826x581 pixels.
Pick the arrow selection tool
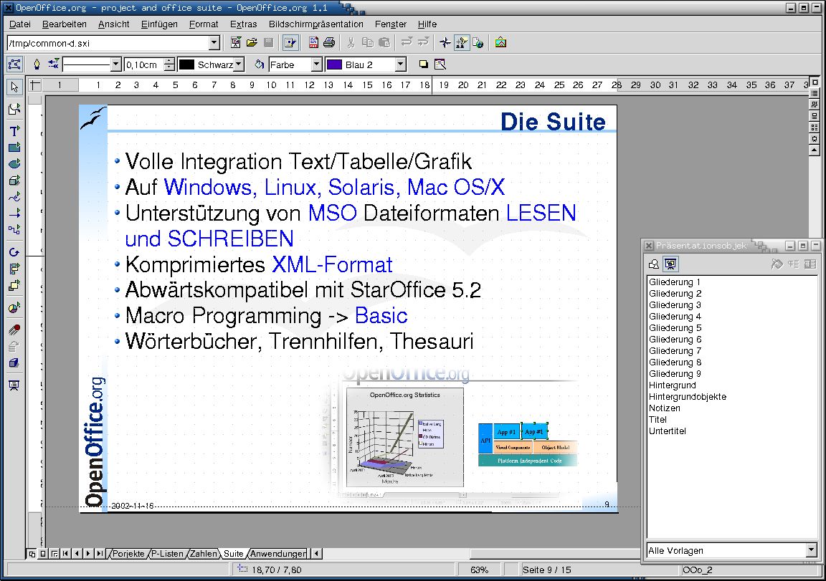pos(14,87)
